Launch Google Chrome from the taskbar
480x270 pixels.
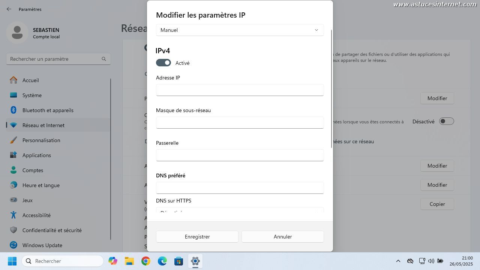(x=146, y=261)
